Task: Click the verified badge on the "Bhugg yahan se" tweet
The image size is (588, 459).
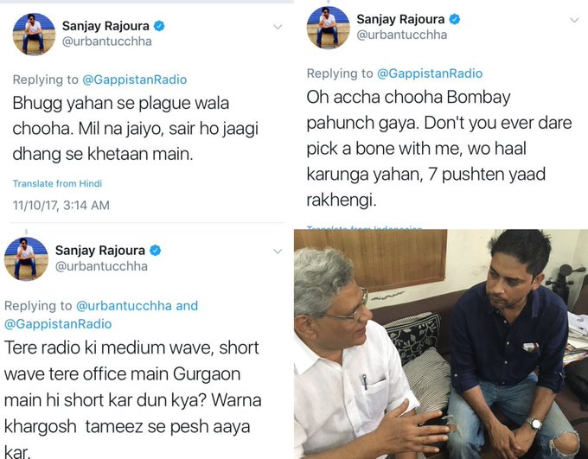Action: (x=158, y=26)
